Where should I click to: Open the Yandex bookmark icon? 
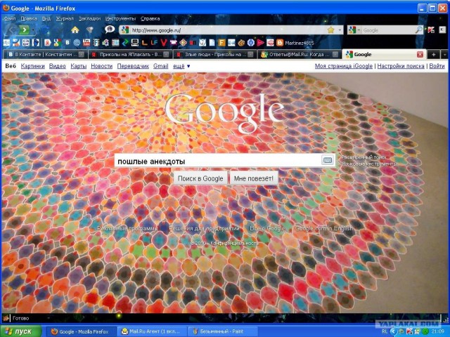click(48, 43)
